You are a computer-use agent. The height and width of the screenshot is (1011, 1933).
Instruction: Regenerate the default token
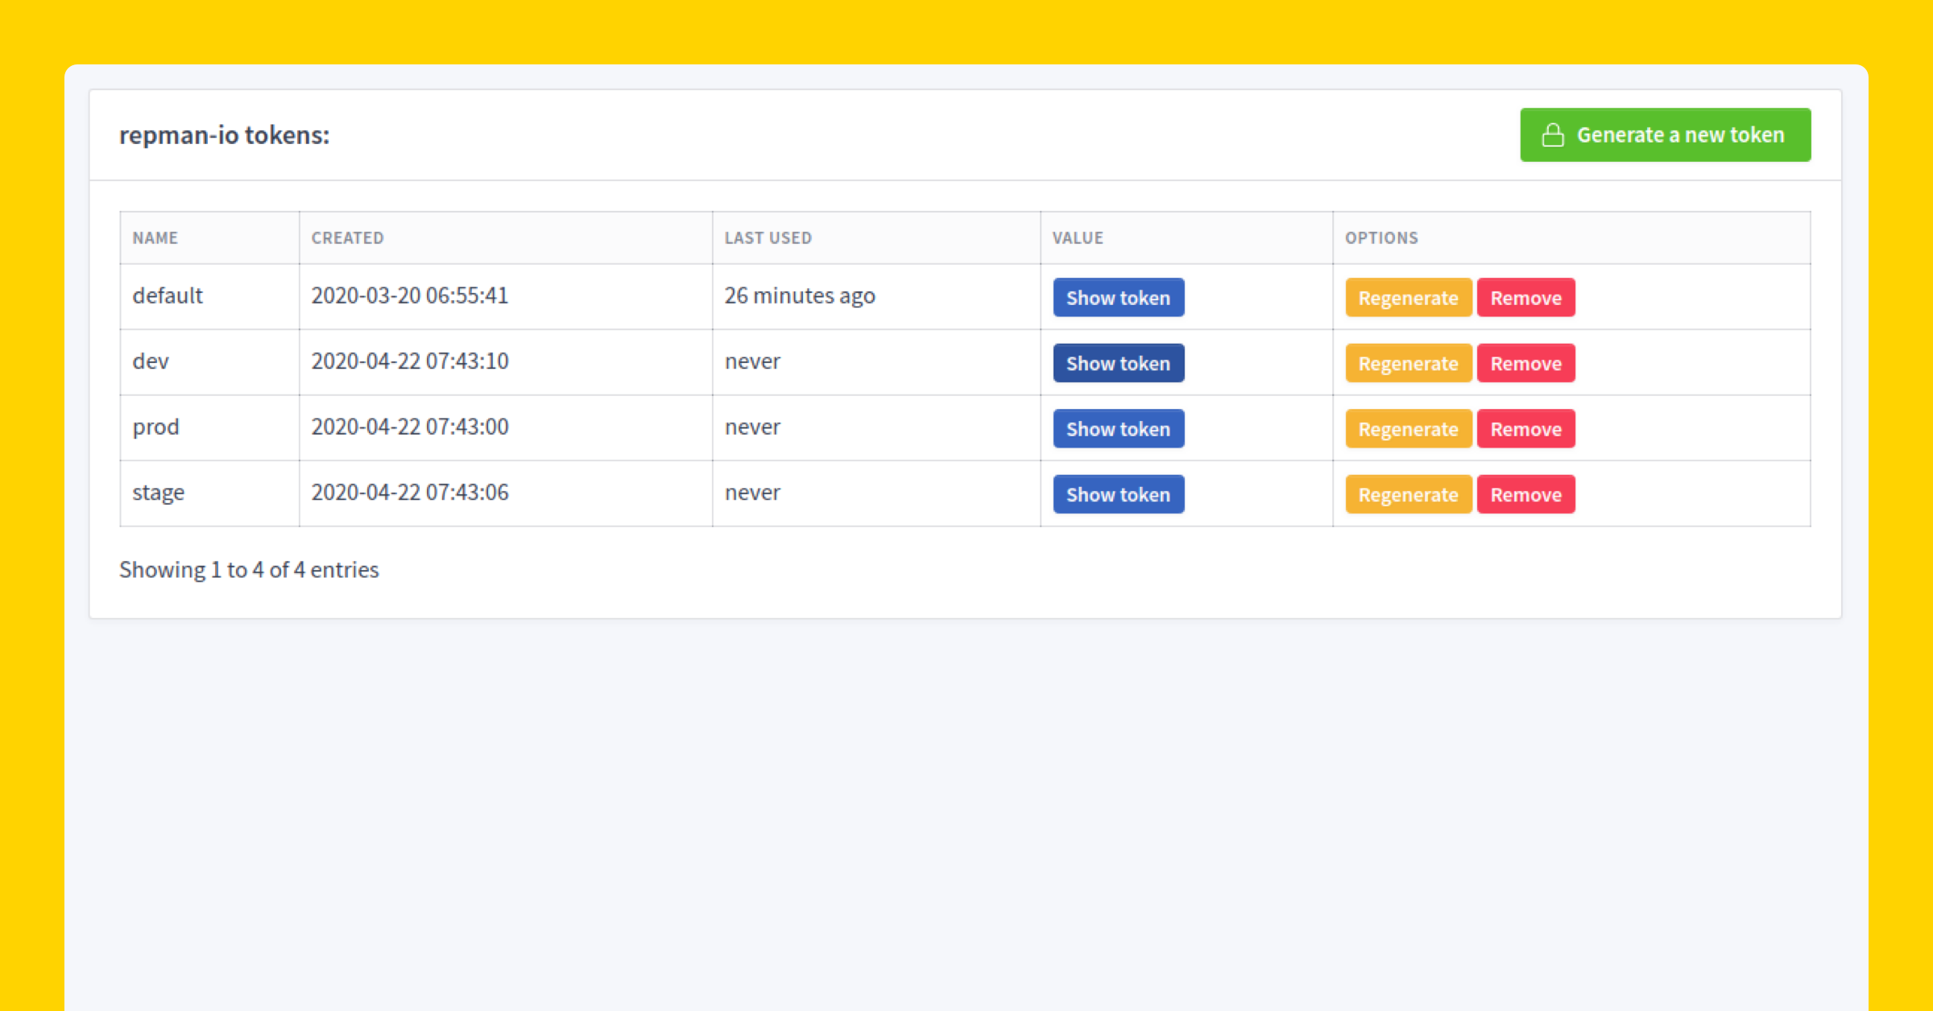click(x=1407, y=298)
